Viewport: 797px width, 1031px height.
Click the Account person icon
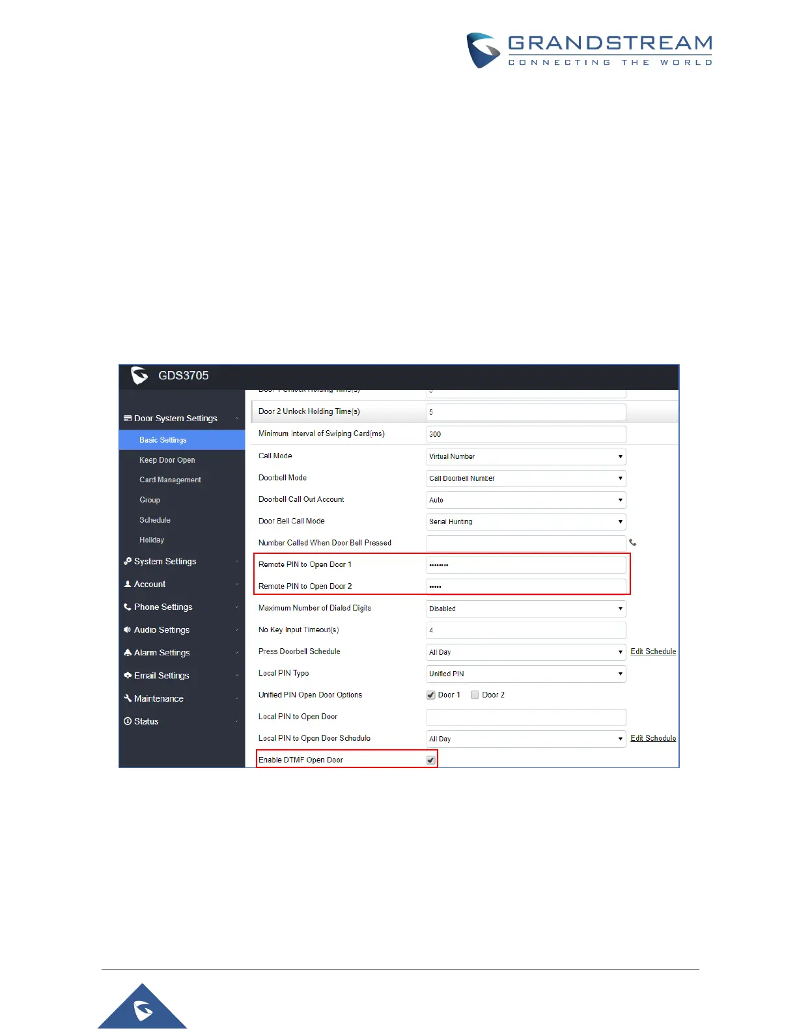tap(128, 584)
